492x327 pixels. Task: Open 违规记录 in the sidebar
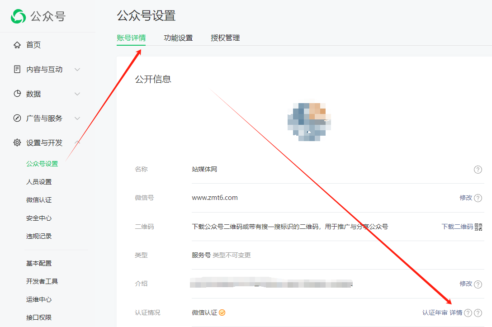[39, 236]
